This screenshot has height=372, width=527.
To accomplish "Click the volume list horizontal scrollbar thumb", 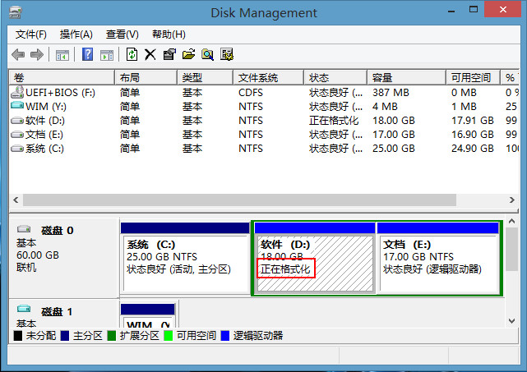I will pos(239,200).
